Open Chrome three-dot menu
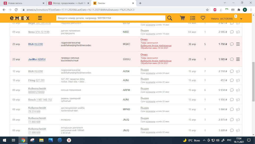255x144 pixels. click(x=251, y=10)
